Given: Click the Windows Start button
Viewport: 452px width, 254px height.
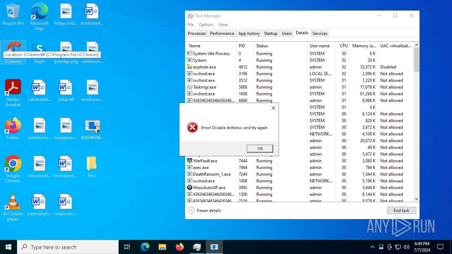Looking at the screenshot, I should (x=8, y=247).
